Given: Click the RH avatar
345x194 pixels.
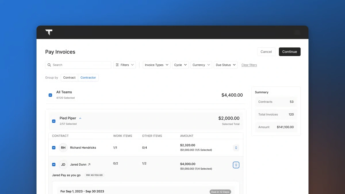Looking at the screenshot, I should click(63, 148).
